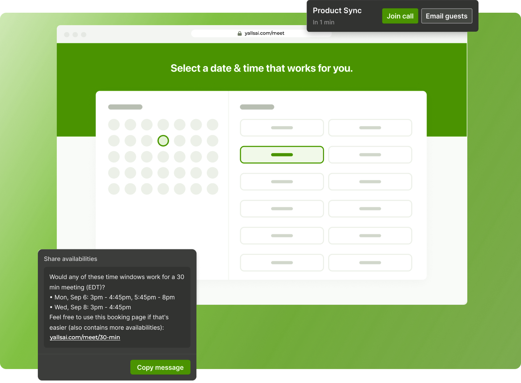Choose the top-left time slot
Viewport: 521px width, 383px height.
[282, 128]
